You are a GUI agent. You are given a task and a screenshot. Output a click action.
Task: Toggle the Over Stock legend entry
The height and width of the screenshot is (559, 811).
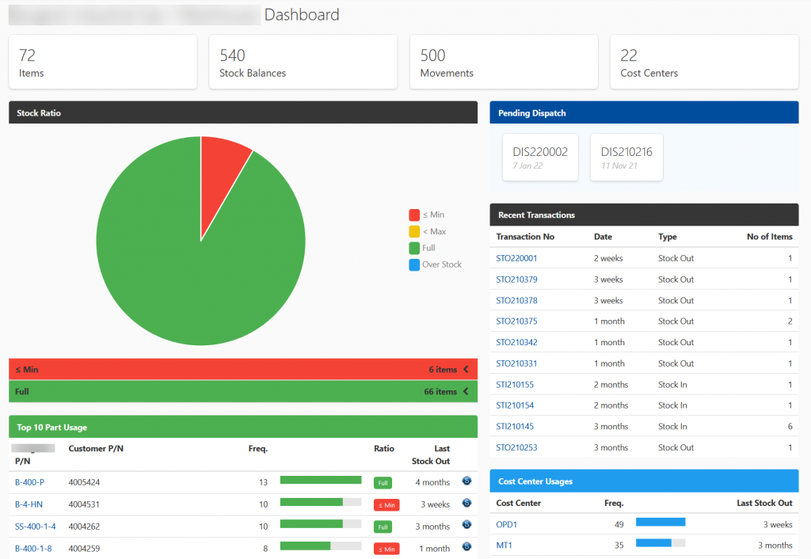435,264
